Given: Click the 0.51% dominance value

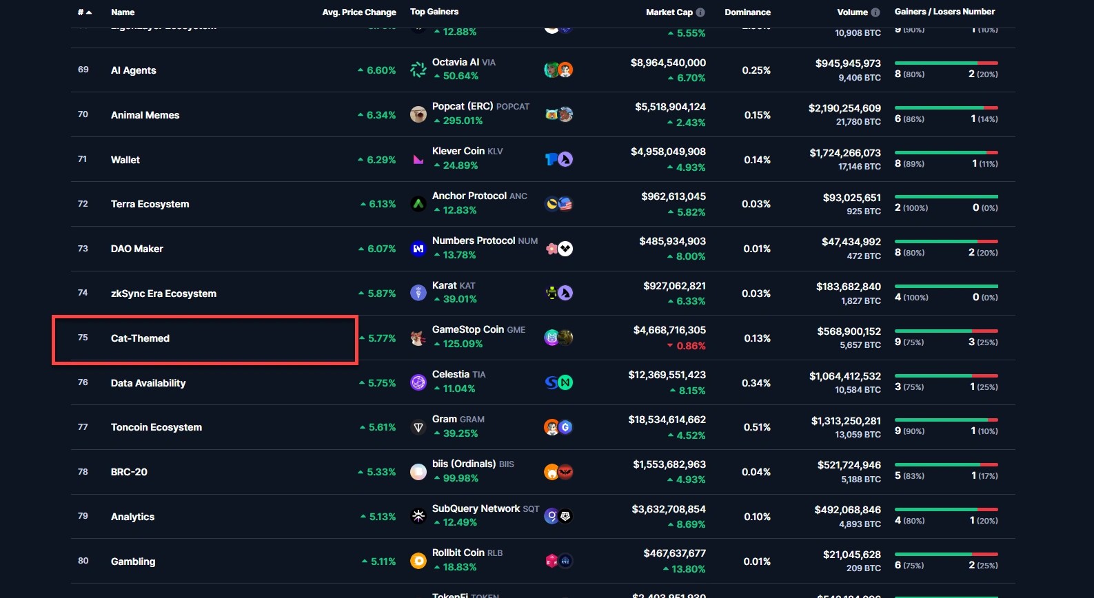Looking at the screenshot, I should pyautogui.click(x=757, y=427).
